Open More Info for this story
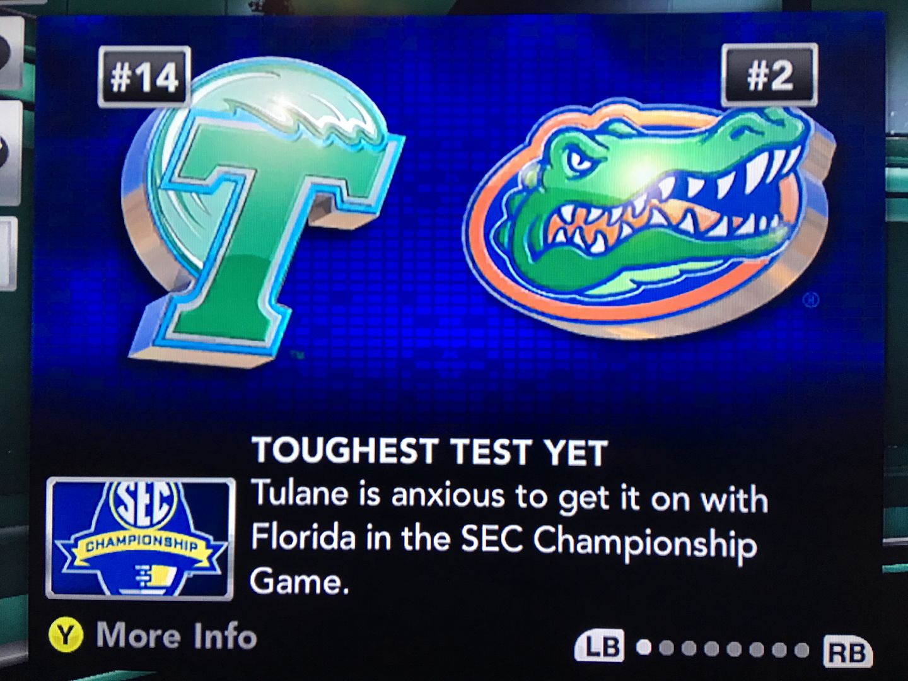 [x=154, y=635]
